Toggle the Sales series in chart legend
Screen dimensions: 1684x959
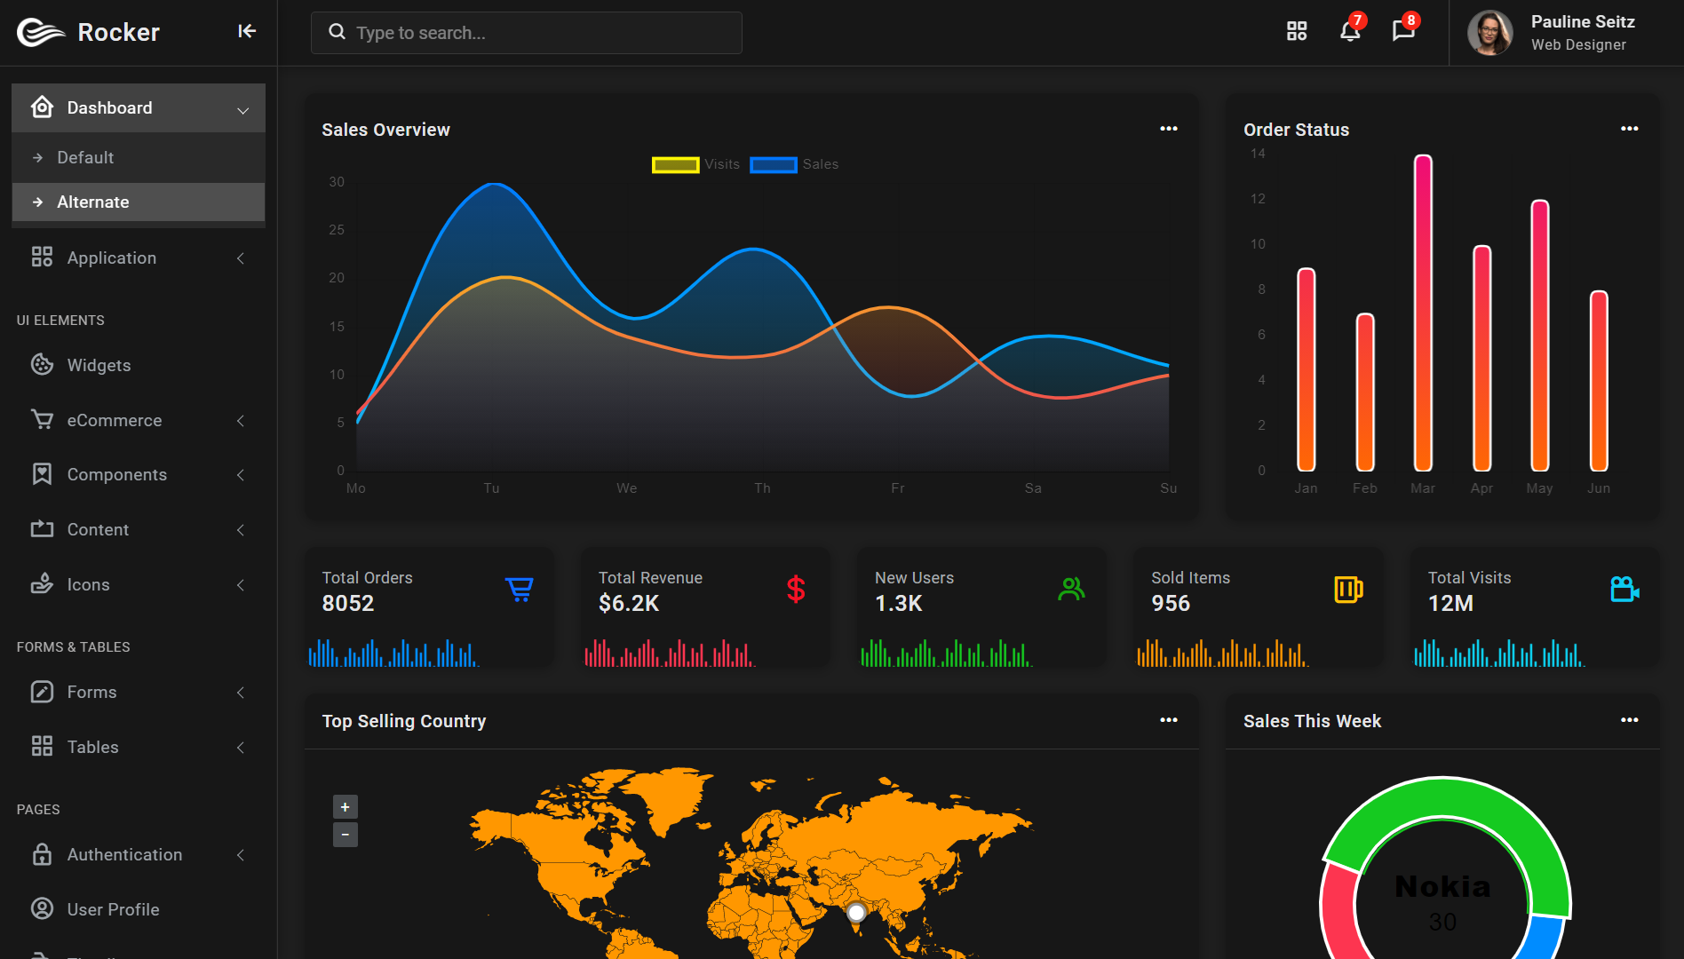pyautogui.click(x=794, y=164)
